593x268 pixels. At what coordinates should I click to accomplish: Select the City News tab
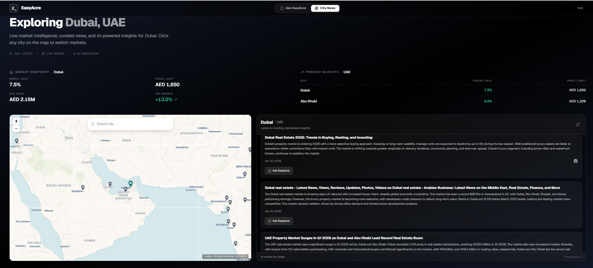[x=325, y=8]
